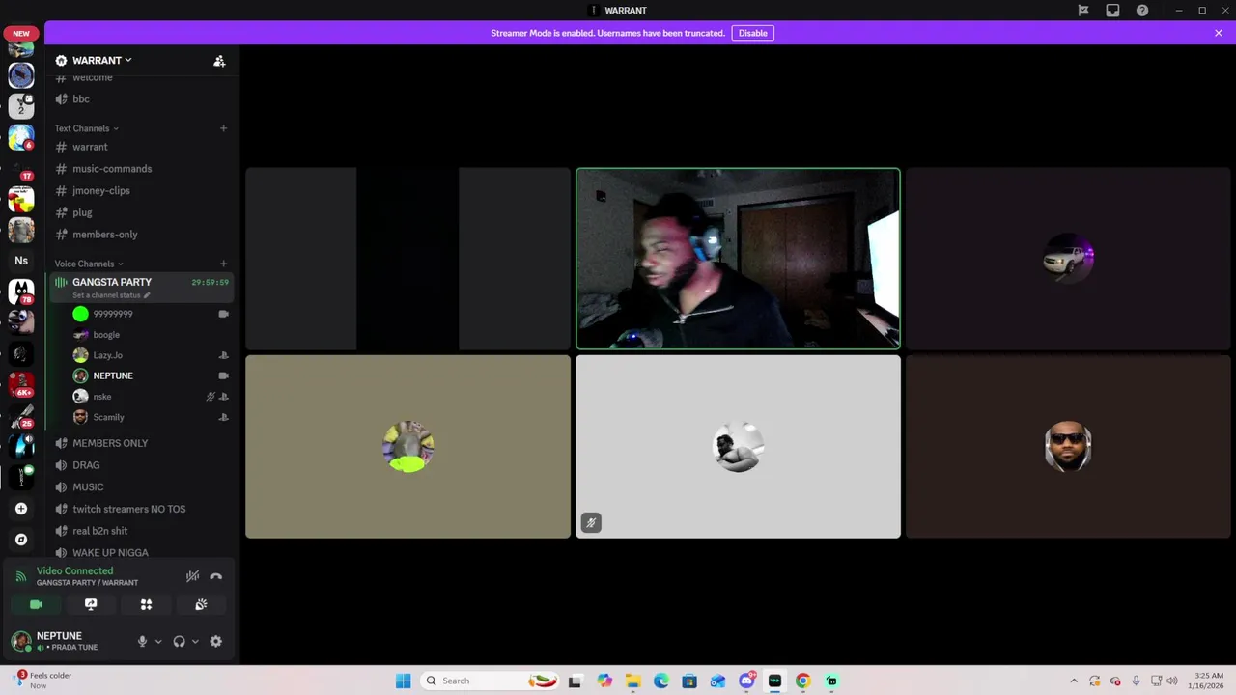Focus the muted grey participant tile
The height and width of the screenshot is (695, 1236).
click(x=738, y=447)
